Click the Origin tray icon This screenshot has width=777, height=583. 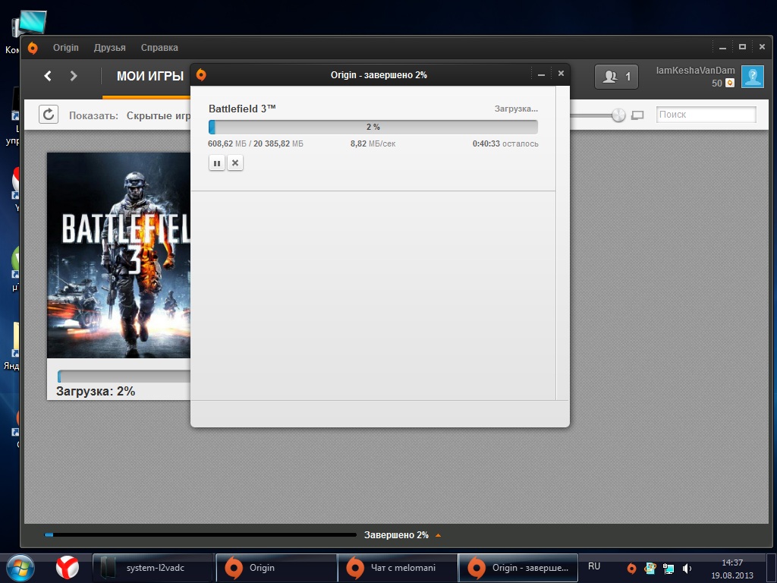point(631,568)
